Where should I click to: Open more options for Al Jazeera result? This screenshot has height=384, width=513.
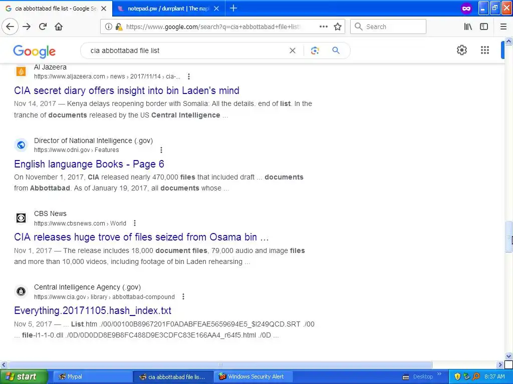[189, 76]
